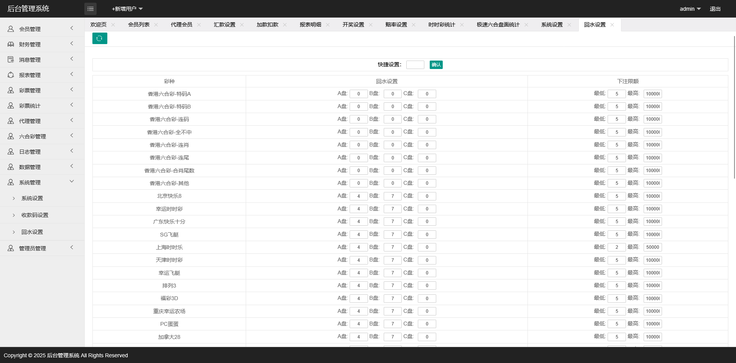Viewport: 736px width, 363px height.
Task: Click the 彩票管理 user icon
Action: [11, 90]
